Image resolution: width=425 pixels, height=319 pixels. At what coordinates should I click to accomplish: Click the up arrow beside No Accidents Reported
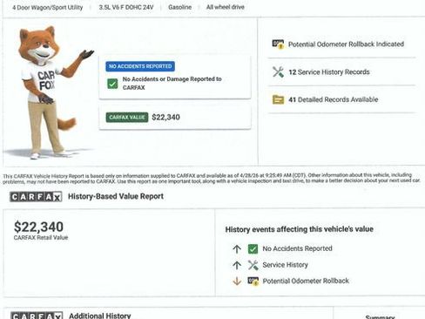(x=237, y=249)
